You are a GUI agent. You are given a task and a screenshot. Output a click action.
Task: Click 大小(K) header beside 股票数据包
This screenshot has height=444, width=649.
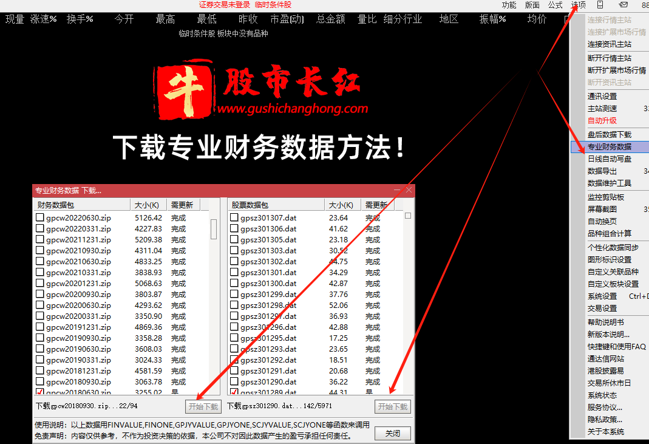(342, 205)
